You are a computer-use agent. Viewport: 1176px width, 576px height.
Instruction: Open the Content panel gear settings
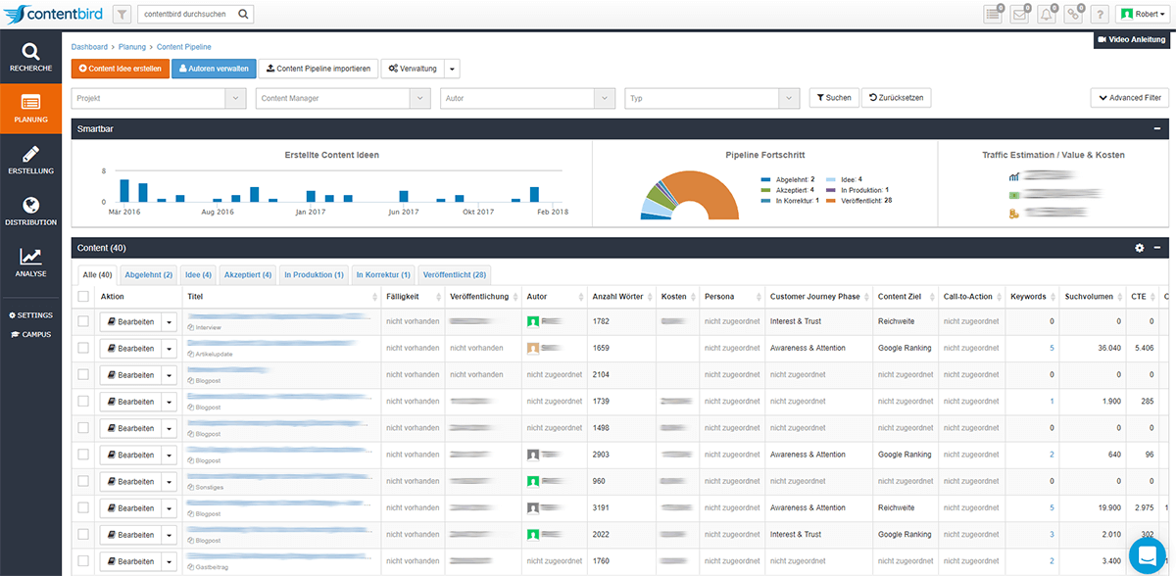pos(1140,248)
